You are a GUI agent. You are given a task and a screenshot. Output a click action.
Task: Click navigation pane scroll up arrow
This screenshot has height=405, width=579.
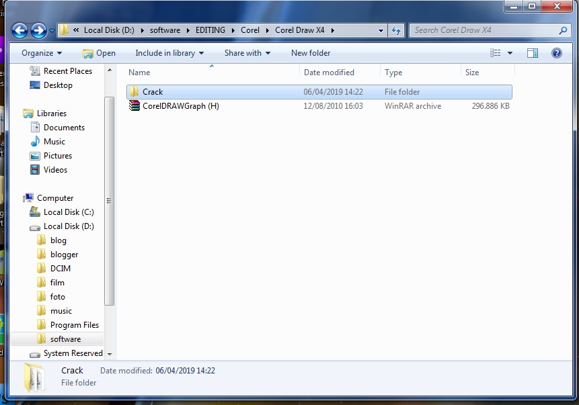pos(110,70)
